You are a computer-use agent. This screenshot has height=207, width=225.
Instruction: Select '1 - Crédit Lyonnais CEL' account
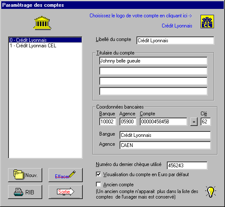coord(45,46)
